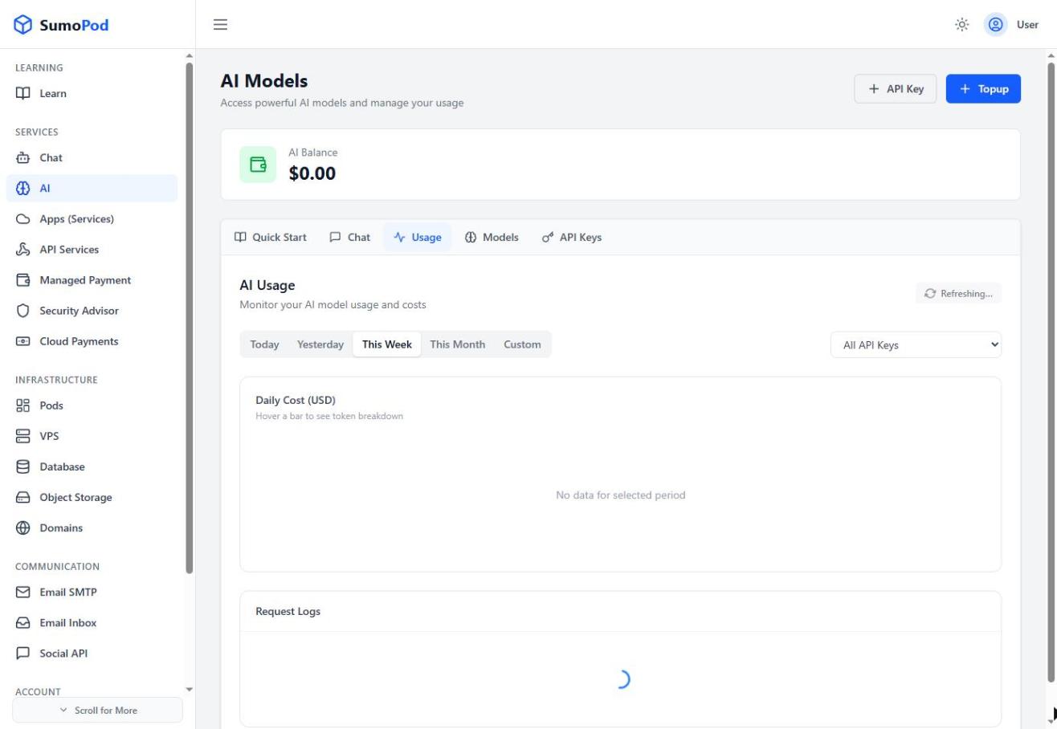Click the sidebar vertical scrollbar
Image resolution: width=1057 pixels, height=729 pixels.
click(x=190, y=317)
